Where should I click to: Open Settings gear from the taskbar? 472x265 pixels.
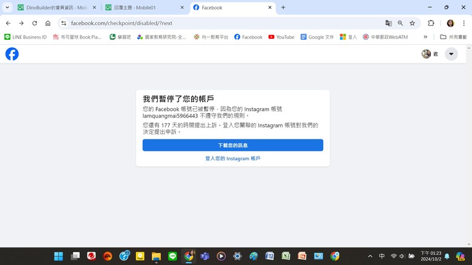click(237, 256)
